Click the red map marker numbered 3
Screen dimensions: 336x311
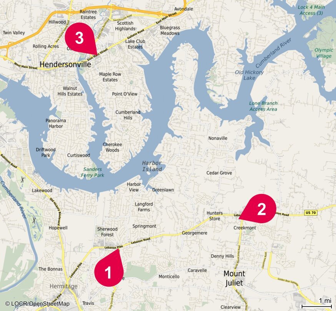[x=80, y=38]
